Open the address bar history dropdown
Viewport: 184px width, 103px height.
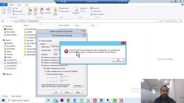[x=158, y=21]
